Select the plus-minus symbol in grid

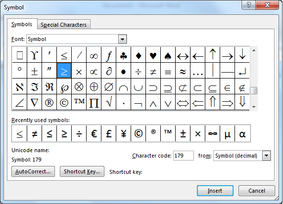pyautogui.click(x=35, y=71)
